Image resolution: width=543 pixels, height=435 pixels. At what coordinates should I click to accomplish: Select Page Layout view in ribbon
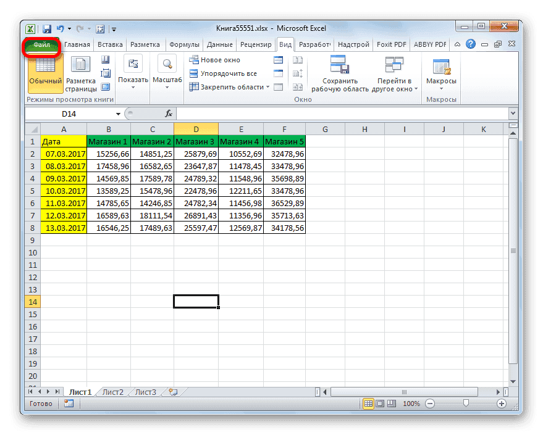(81, 74)
